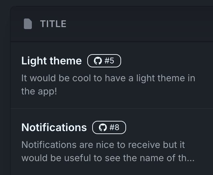Click the "#8" issue number text

114,127
